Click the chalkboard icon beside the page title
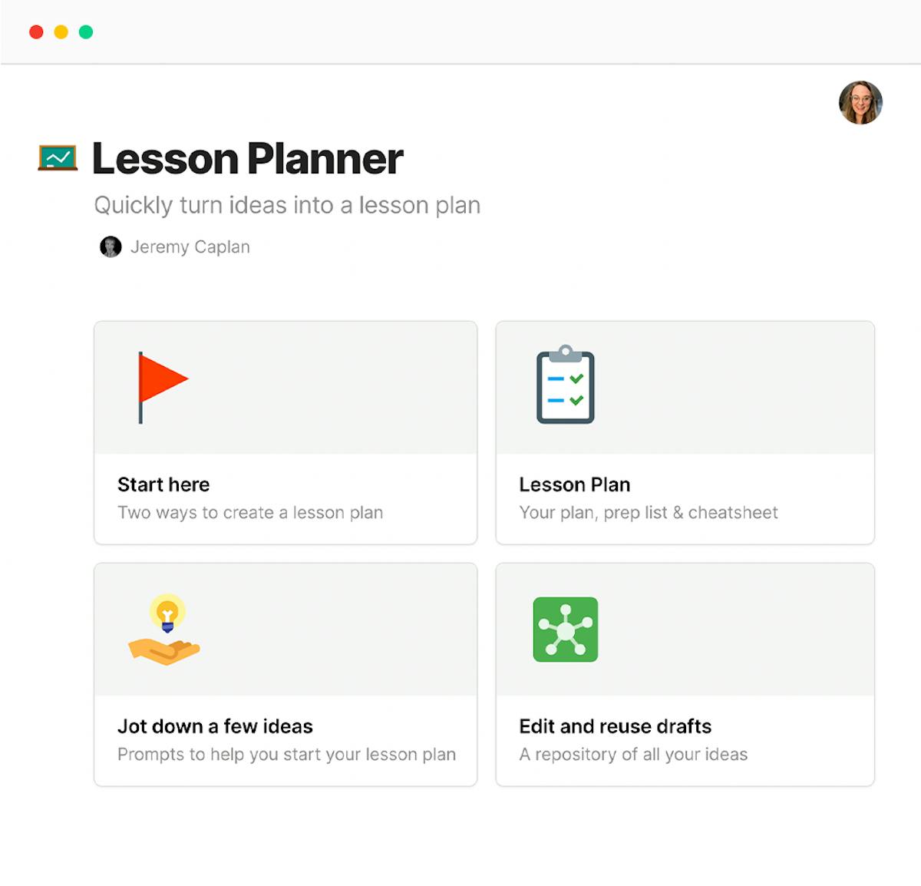 coord(57,156)
